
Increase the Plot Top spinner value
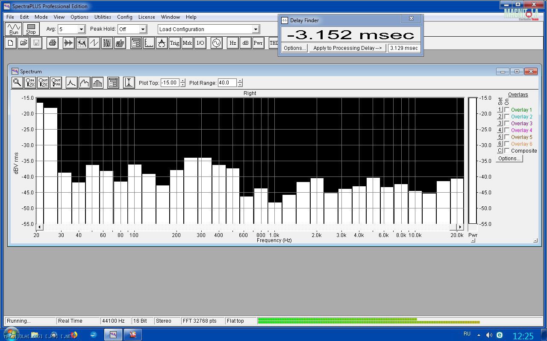[183, 81]
